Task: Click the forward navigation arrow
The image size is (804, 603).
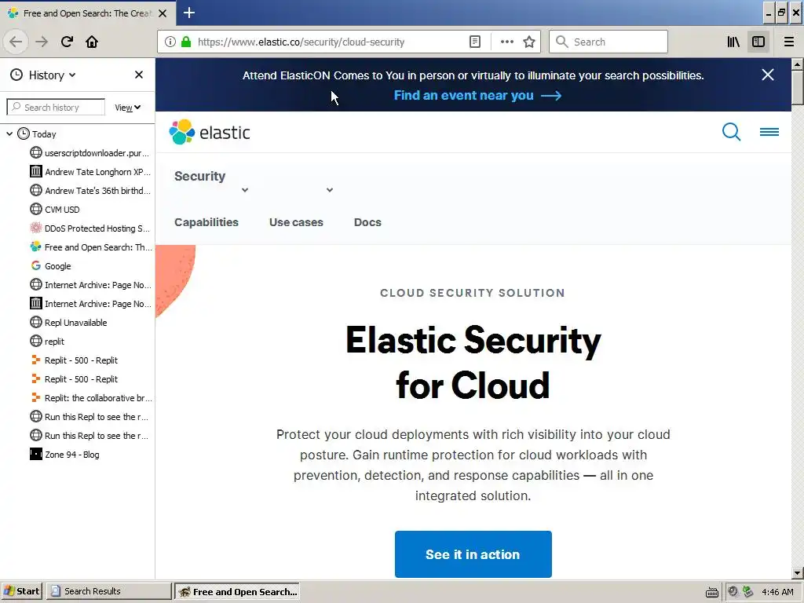Action: pos(42,42)
